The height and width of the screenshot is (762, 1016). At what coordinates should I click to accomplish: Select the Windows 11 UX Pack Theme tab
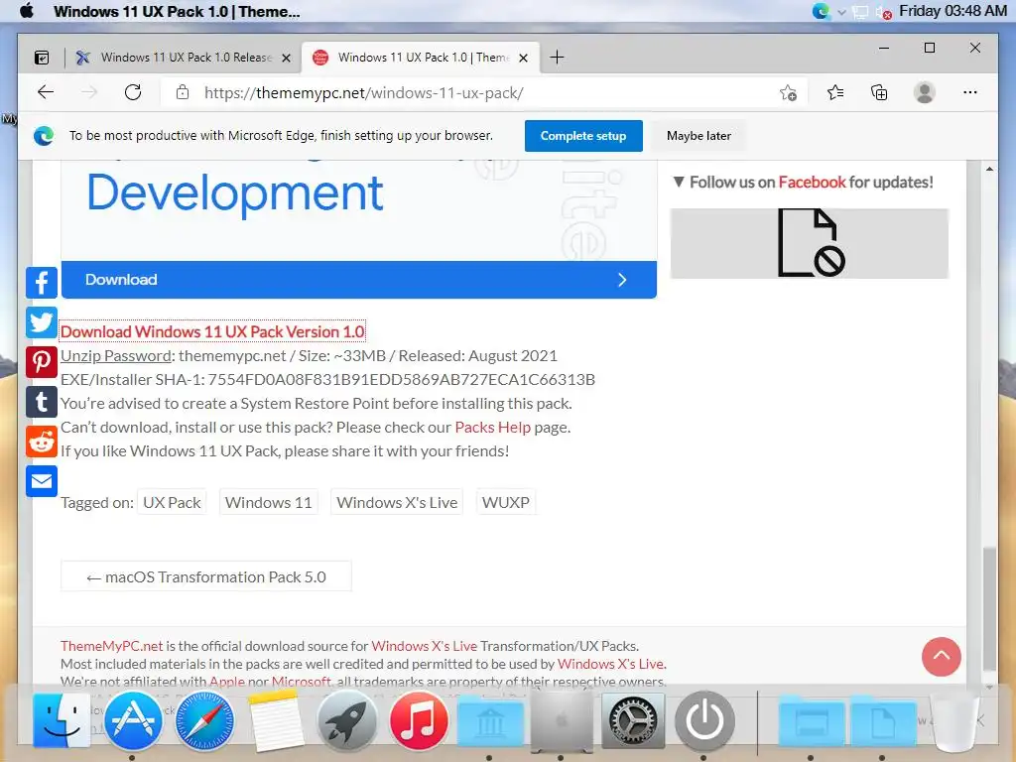[x=420, y=58]
